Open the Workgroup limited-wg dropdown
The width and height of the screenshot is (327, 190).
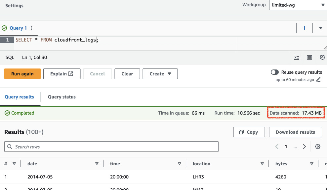298,5
